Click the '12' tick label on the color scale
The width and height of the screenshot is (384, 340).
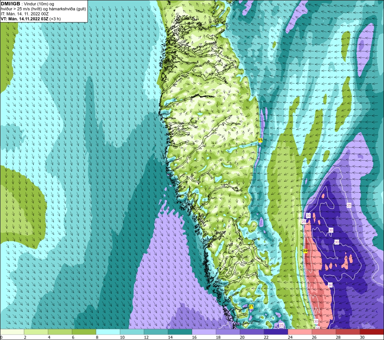tap(146, 337)
